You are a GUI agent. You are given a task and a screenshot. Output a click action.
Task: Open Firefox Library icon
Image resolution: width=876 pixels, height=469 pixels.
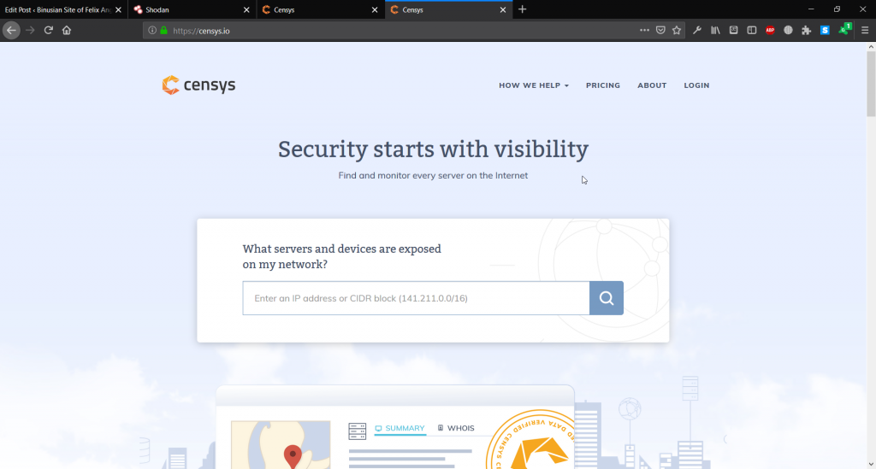tap(715, 30)
